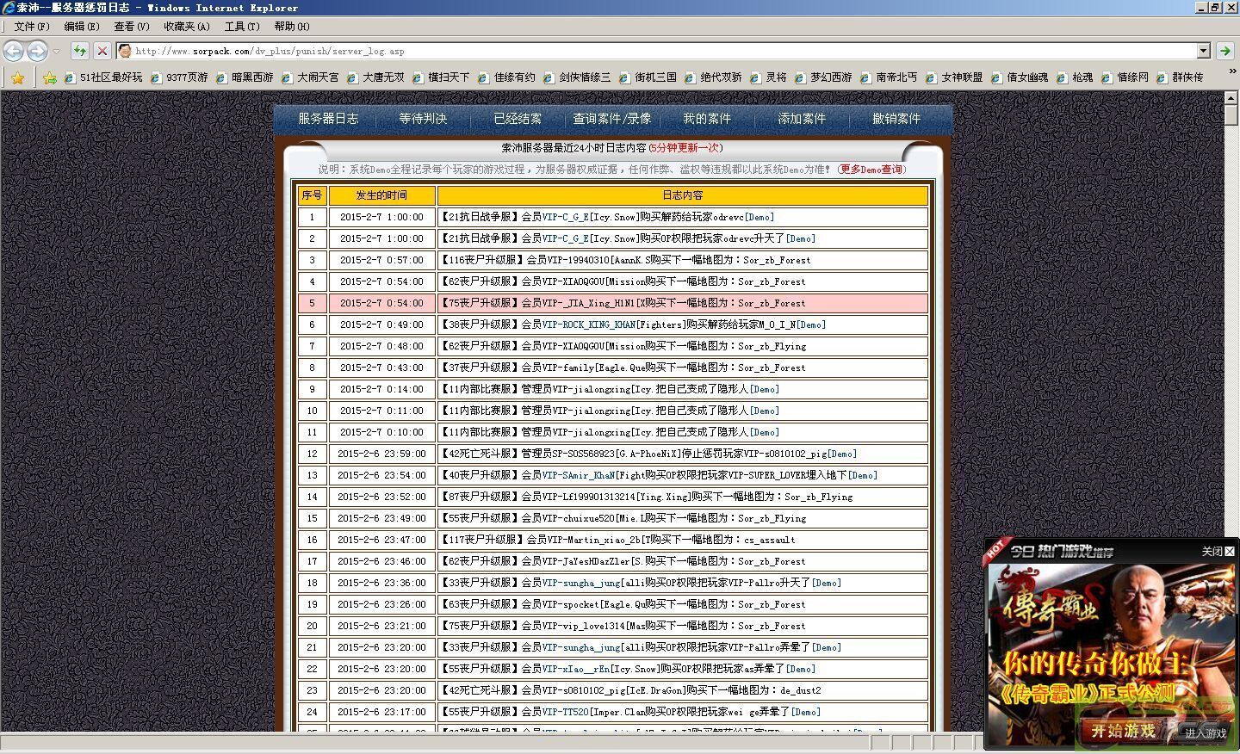Click the red X Stop loading icon
Screen dimensions: 1240x754
102,51
